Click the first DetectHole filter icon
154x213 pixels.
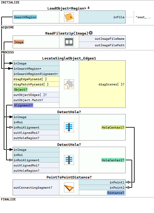[69, 127]
